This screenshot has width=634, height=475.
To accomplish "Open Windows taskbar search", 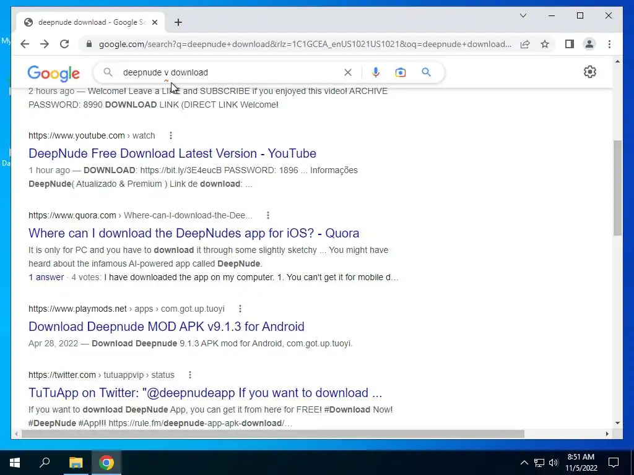I will pos(45,463).
